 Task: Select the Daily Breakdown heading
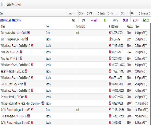point(14,5)
